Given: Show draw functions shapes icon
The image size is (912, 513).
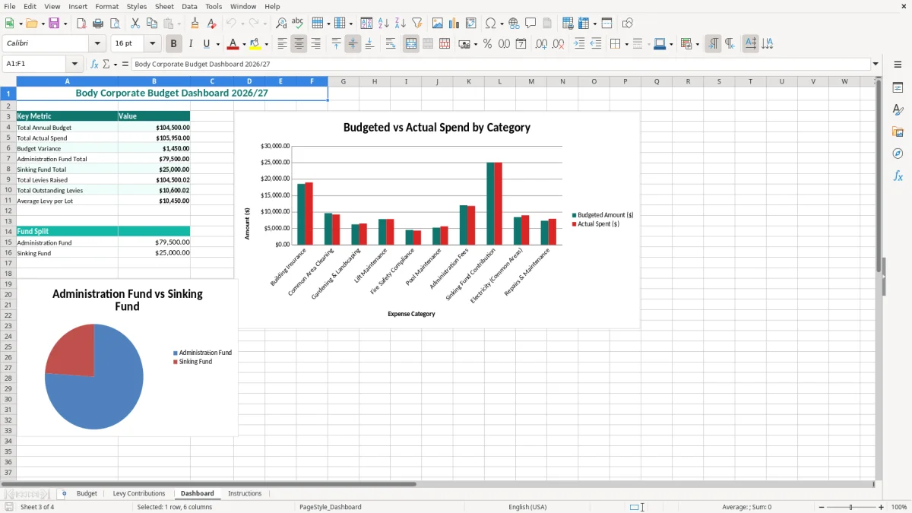Looking at the screenshot, I should [628, 24].
